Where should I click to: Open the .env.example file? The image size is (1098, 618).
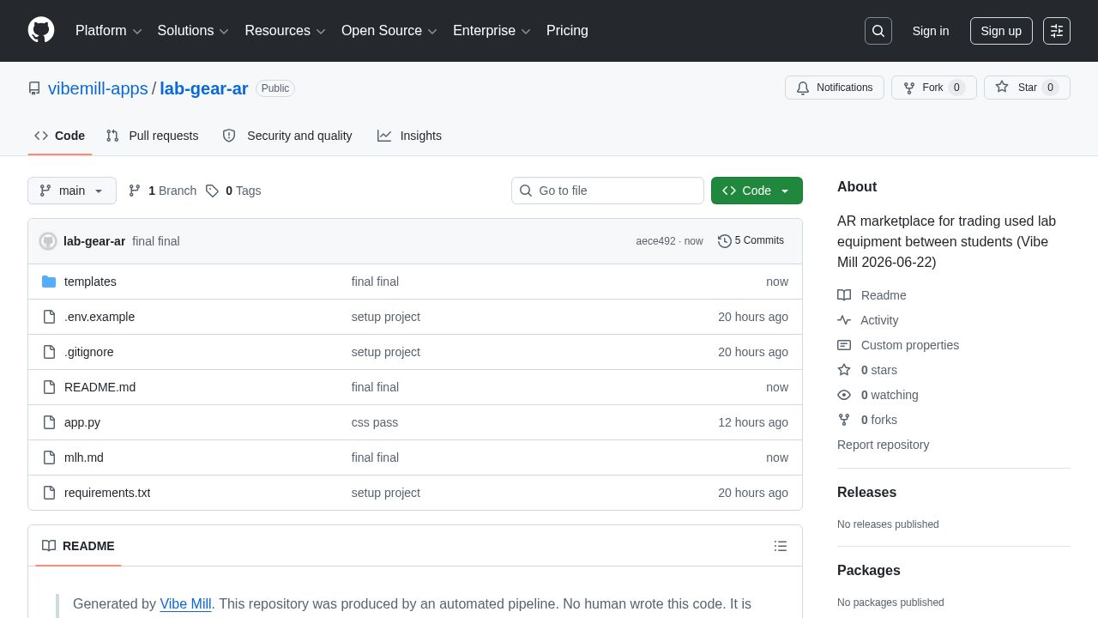[100, 317]
